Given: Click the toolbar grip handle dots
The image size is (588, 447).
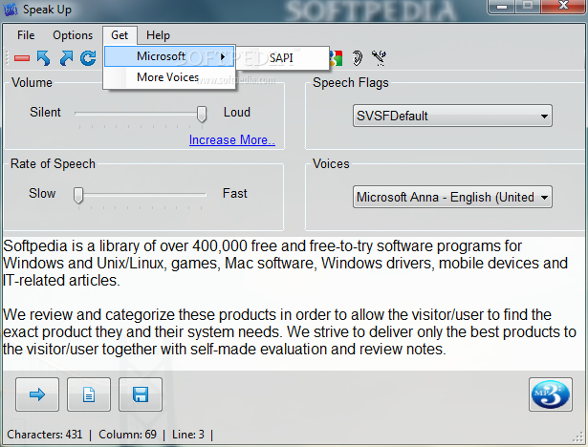Looking at the screenshot, I should (x=7, y=58).
